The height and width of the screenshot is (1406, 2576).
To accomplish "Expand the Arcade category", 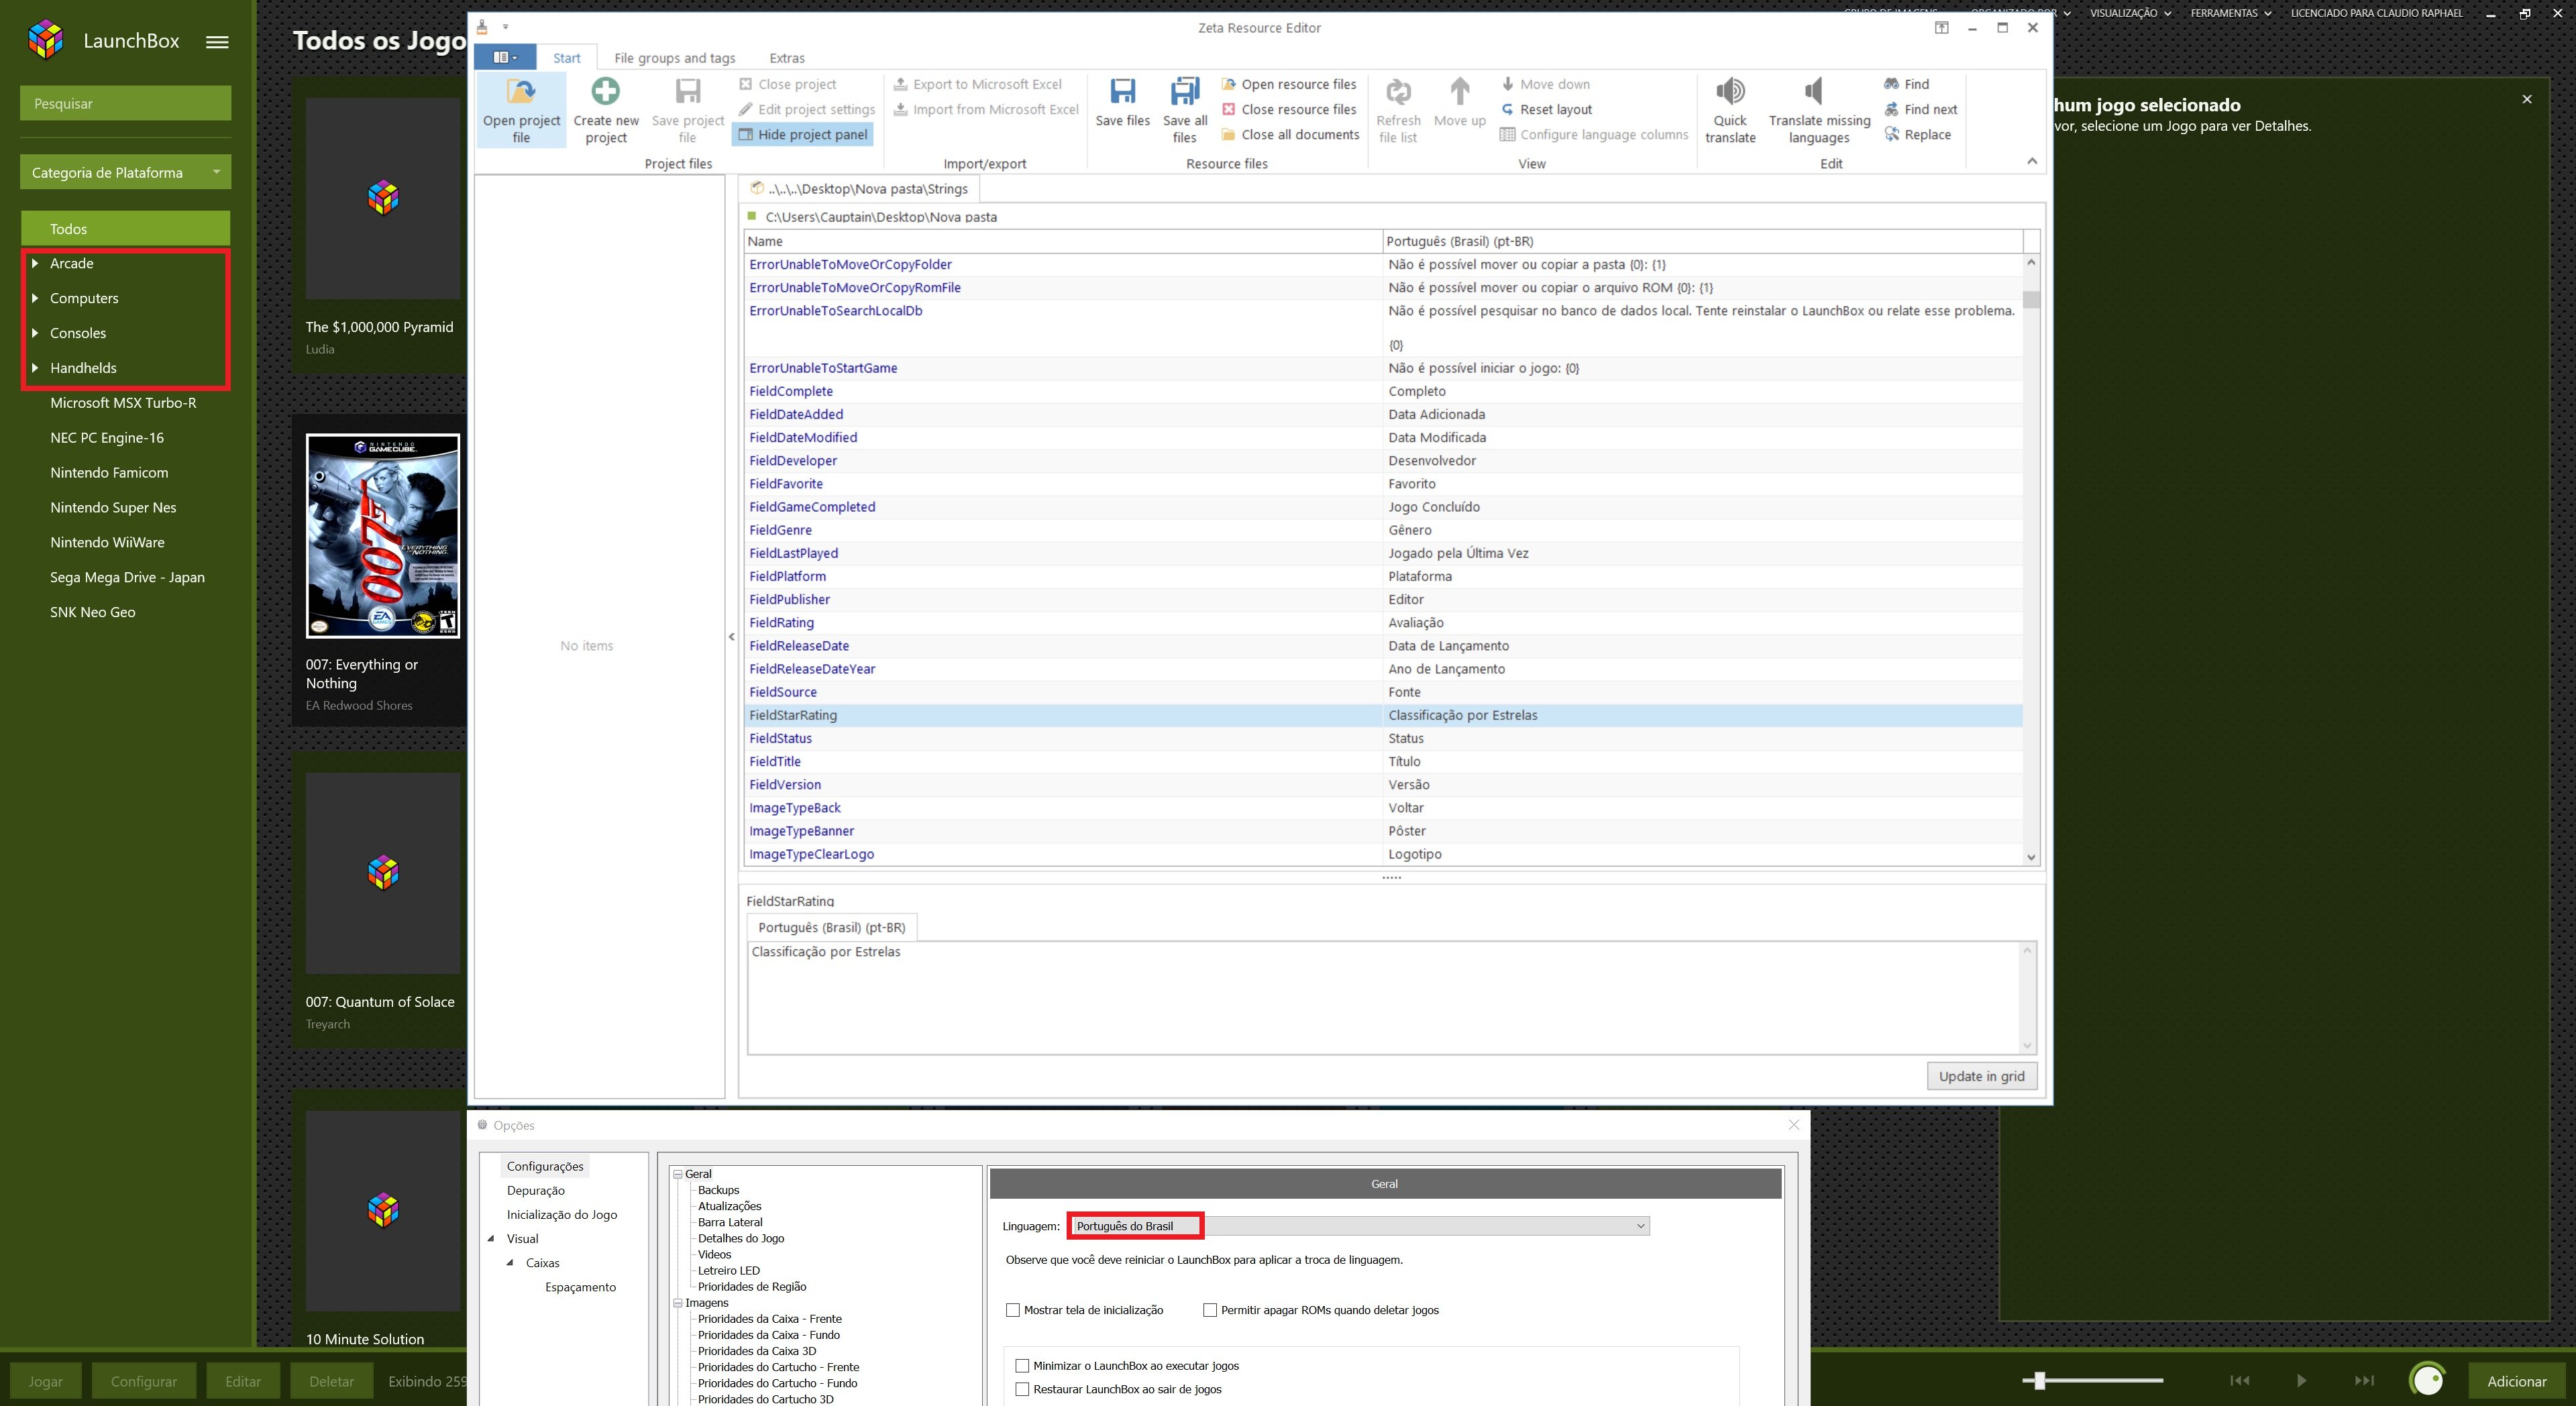I will pyautogui.click(x=35, y=263).
